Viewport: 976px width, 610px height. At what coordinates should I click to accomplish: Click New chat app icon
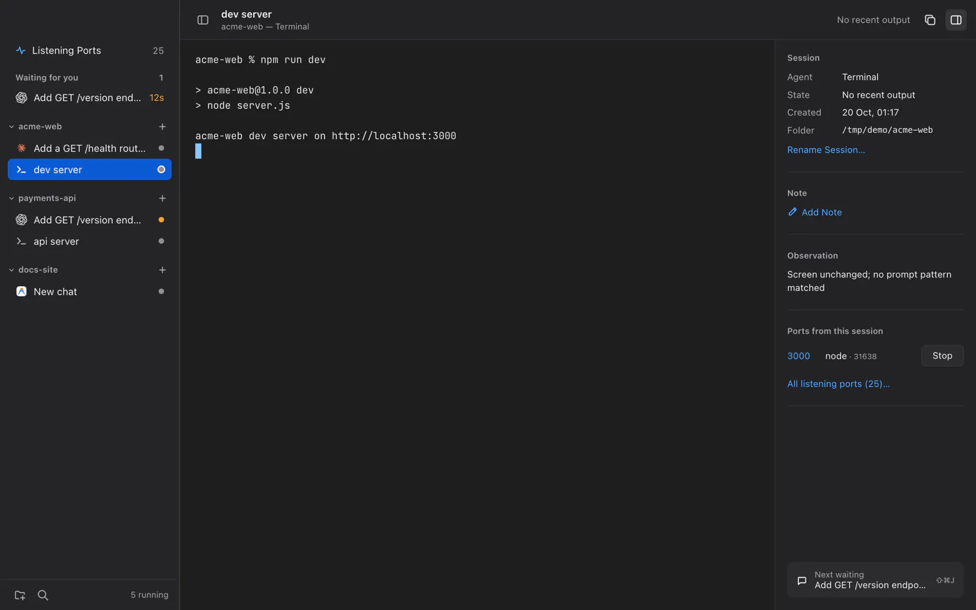(21, 292)
